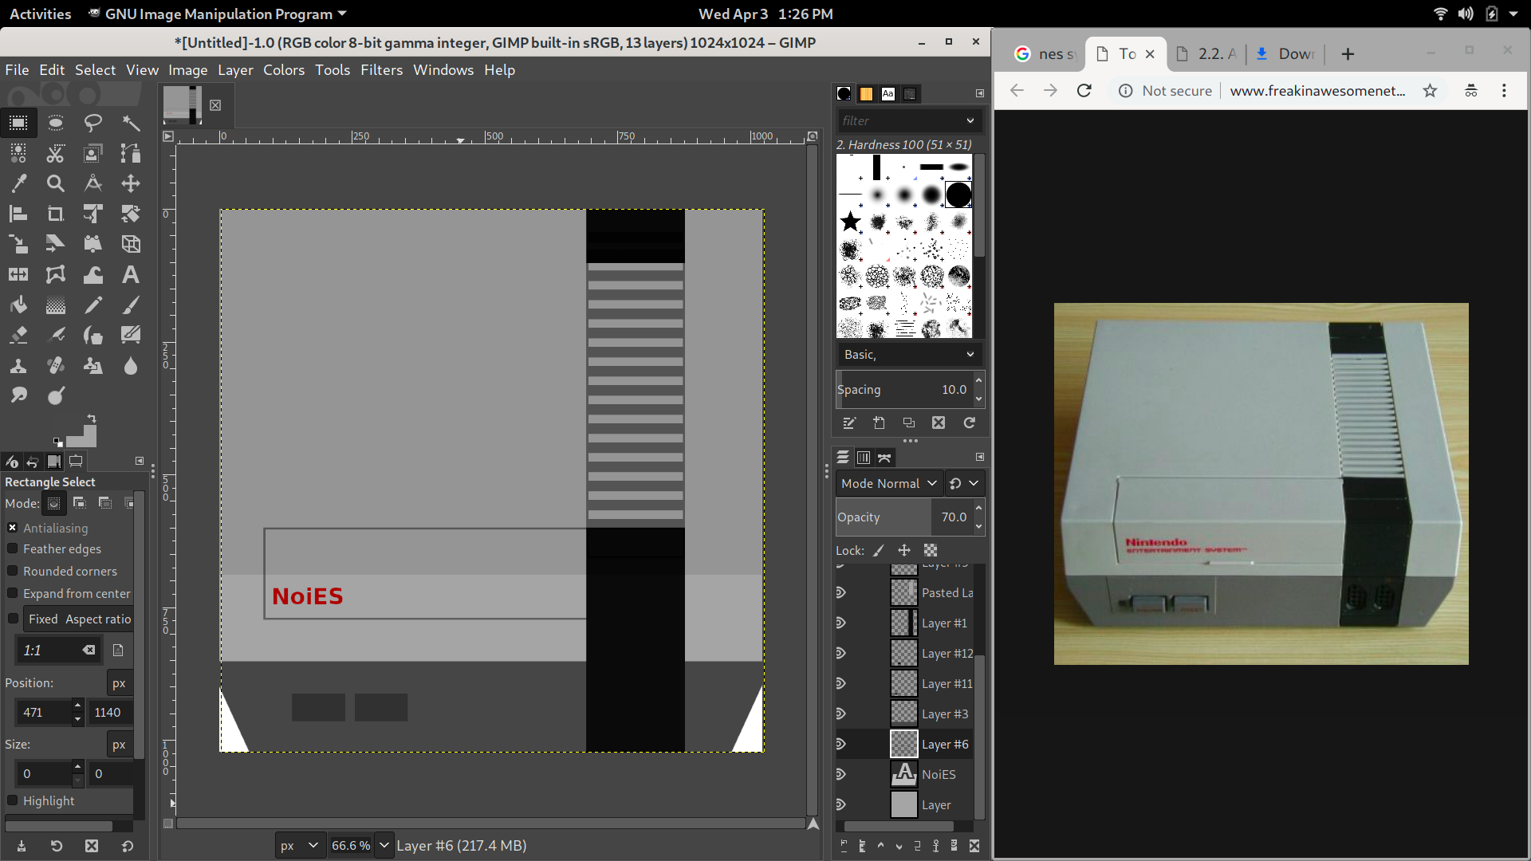Screen dimensions: 1531x861
Task: Open the Colors menu
Action: (x=284, y=70)
